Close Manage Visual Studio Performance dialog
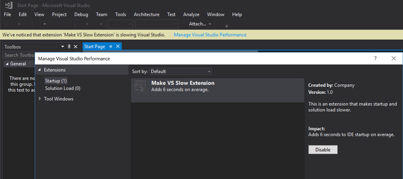This screenshot has height=179, width=403. coord(393,58)
